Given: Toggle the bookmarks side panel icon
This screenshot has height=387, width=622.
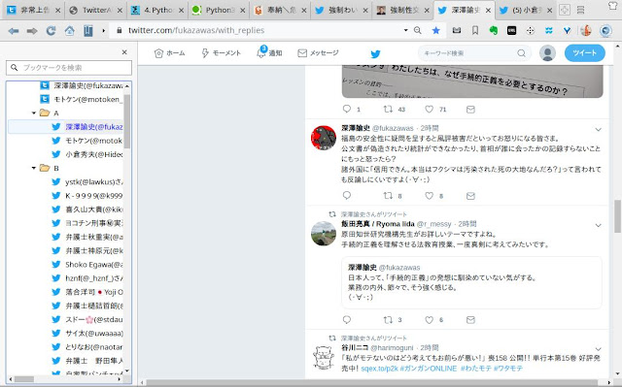Looking at the screenshot, I should tap(87, 30).
